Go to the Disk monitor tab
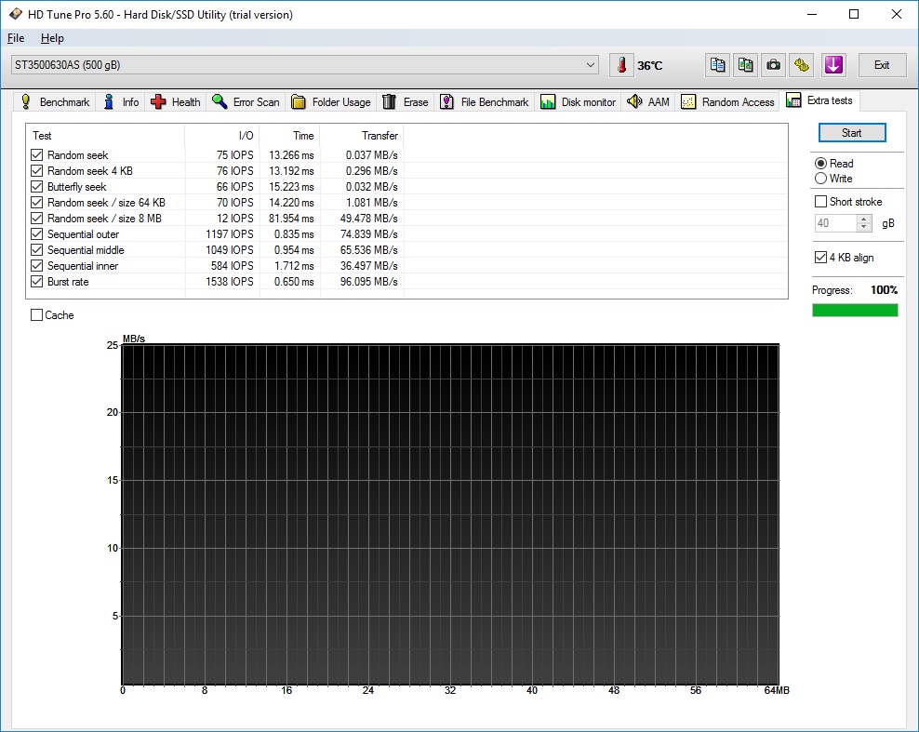This screenshot has height=732, width=919. point(579,102)
